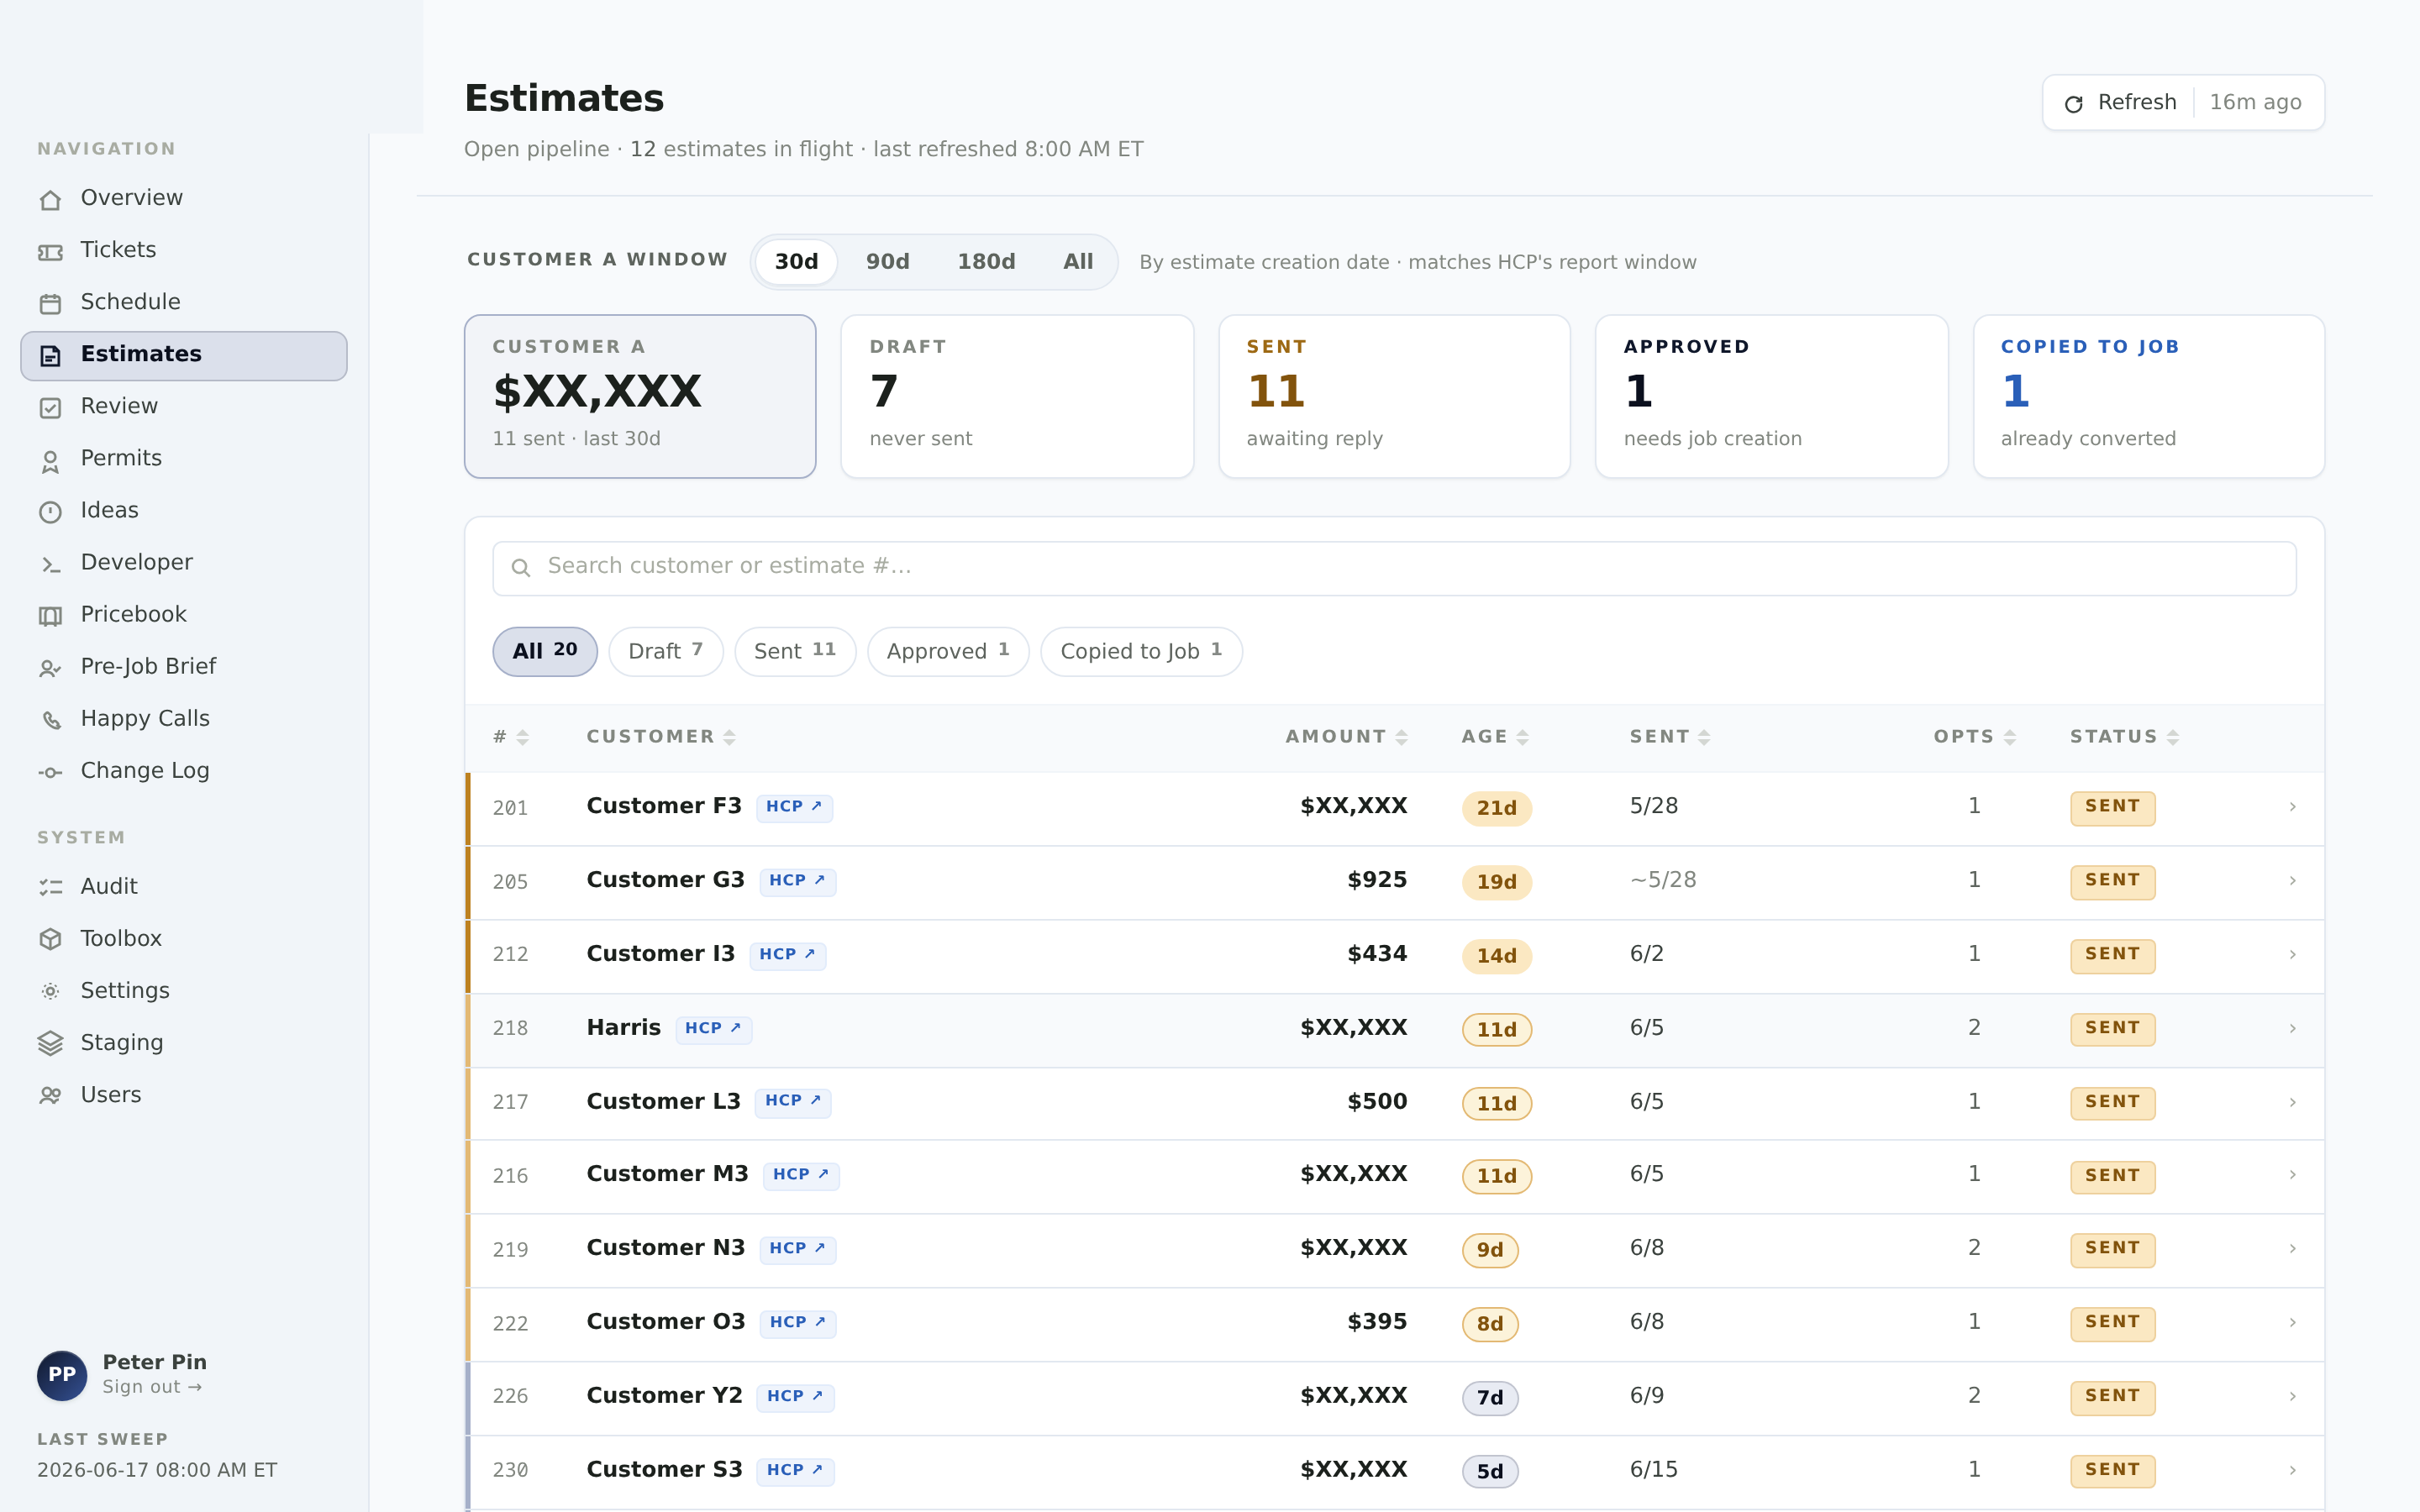Sort by # column
The width and height of the screenshot is (2420, 1512).
(x=511, y=738)
